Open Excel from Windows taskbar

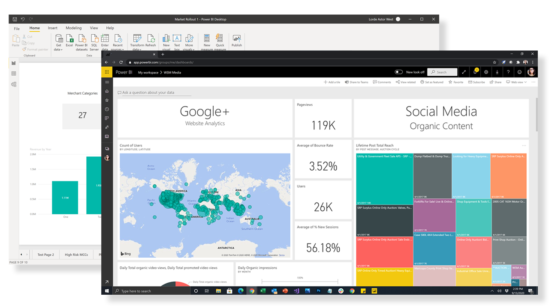tap(263, 291)
